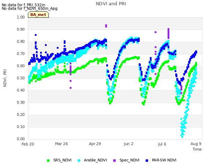223x167 pixels.
Task: Click the purple Spec_NDVI legend swatch
Action: coord(115,161)
